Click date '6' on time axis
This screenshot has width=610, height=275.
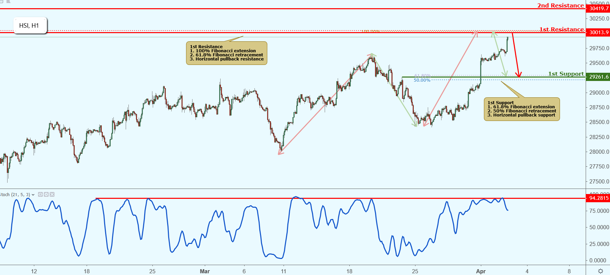point(244,271)
